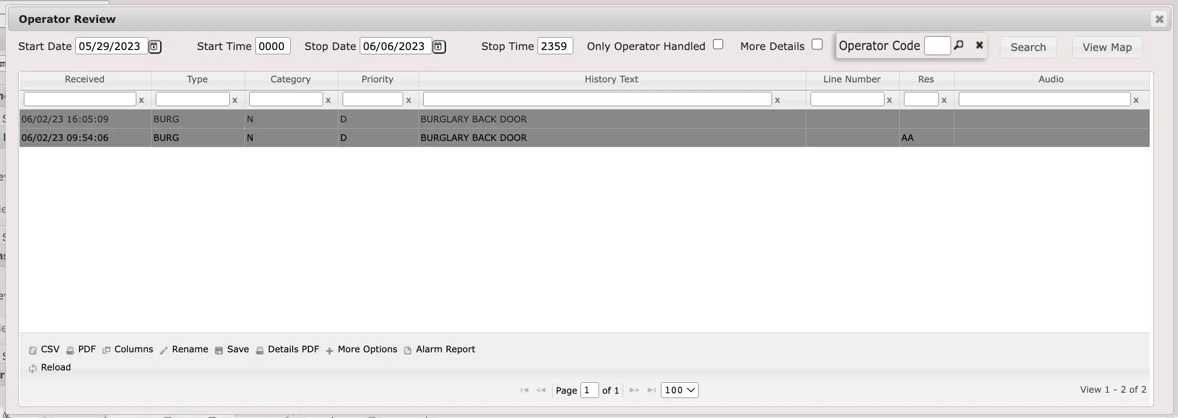Click the History Text filter box
Screen dimensions: 1178x418
pos(597,100)
